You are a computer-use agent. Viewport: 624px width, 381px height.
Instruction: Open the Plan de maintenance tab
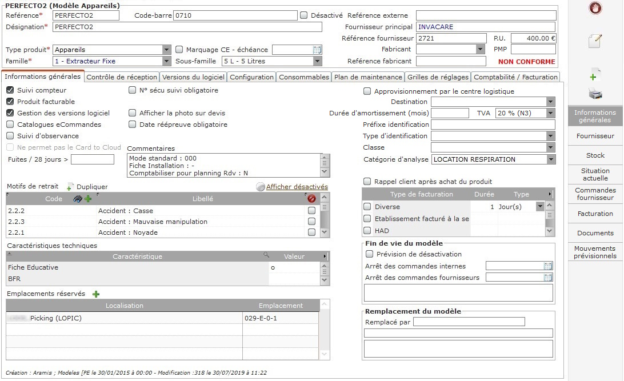pyautogui.click(x=368, y=77)
